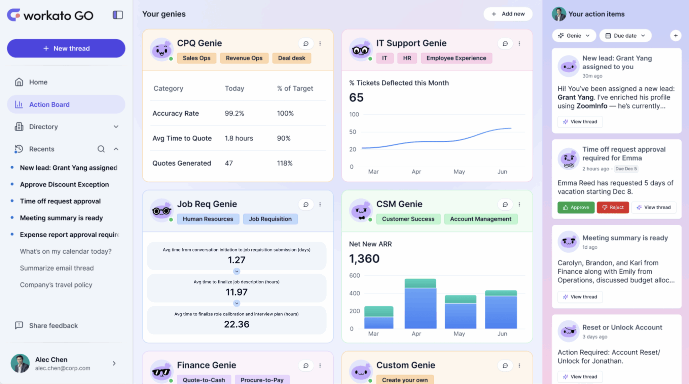Open chat icon on CSM Genie card
This screenshot has width=689, height=384.
[x=505, y=204]
